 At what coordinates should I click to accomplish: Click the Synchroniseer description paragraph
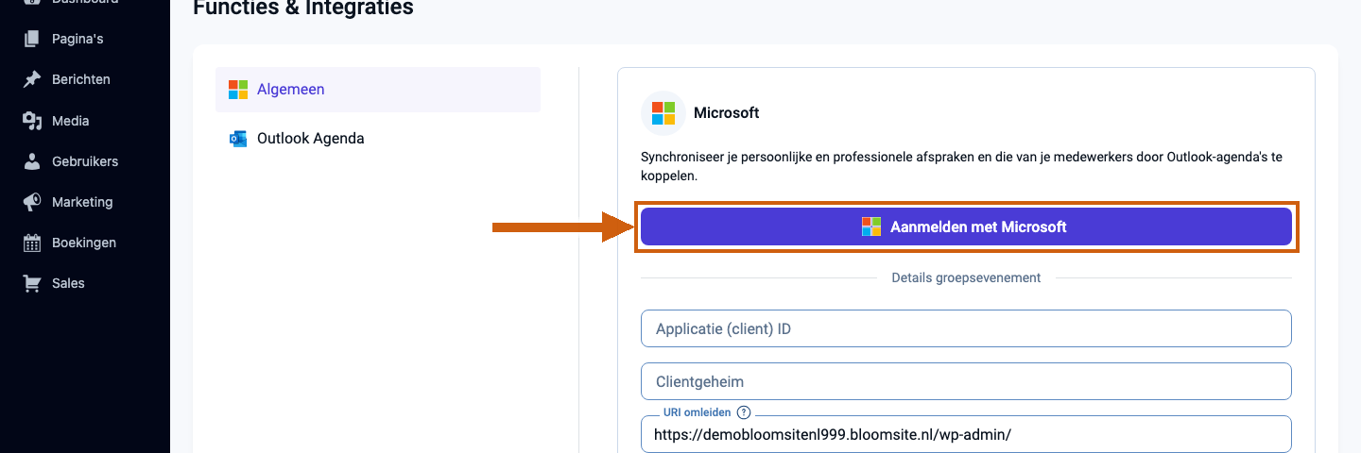[962, 166]
